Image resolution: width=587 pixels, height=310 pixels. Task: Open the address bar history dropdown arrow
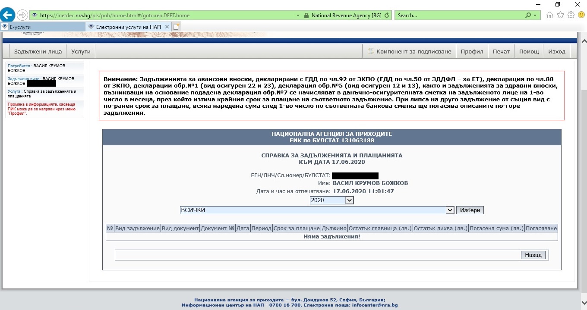[298, 15]
